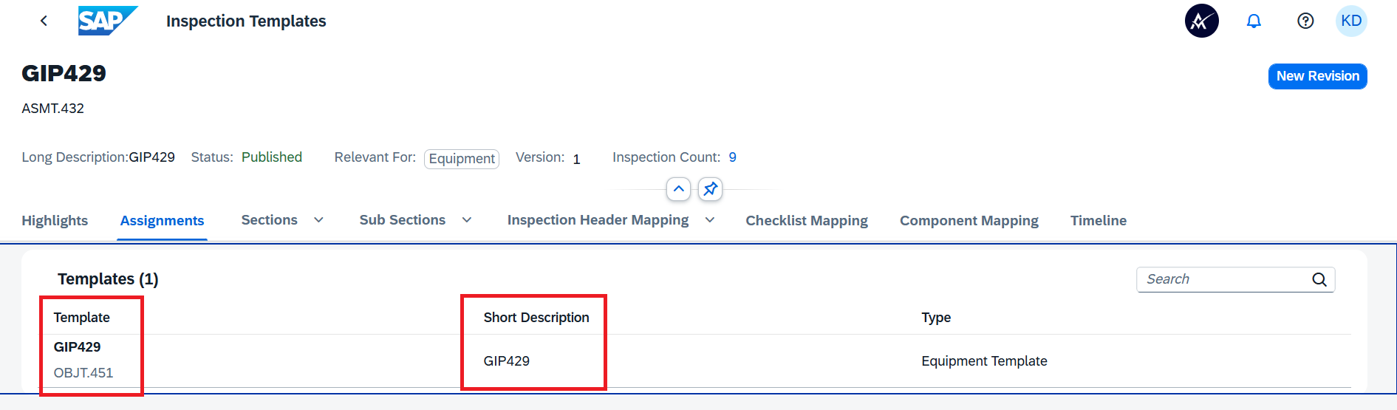Open the Sub Sections tab

point(402,219)
